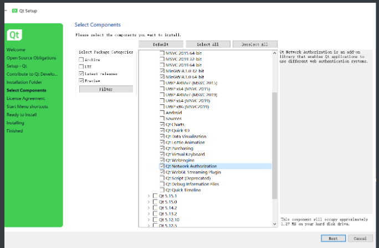Screen dimensions: 379x248
Task: Click the Select All button
Action: tap(208, 44)
